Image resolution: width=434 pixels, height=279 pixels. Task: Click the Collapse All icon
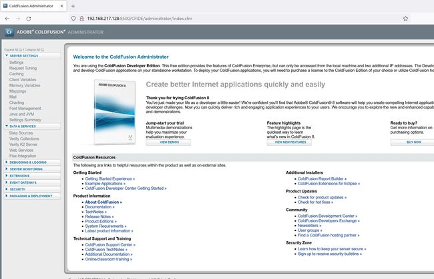pyautogui.click(x=42, y=50)
